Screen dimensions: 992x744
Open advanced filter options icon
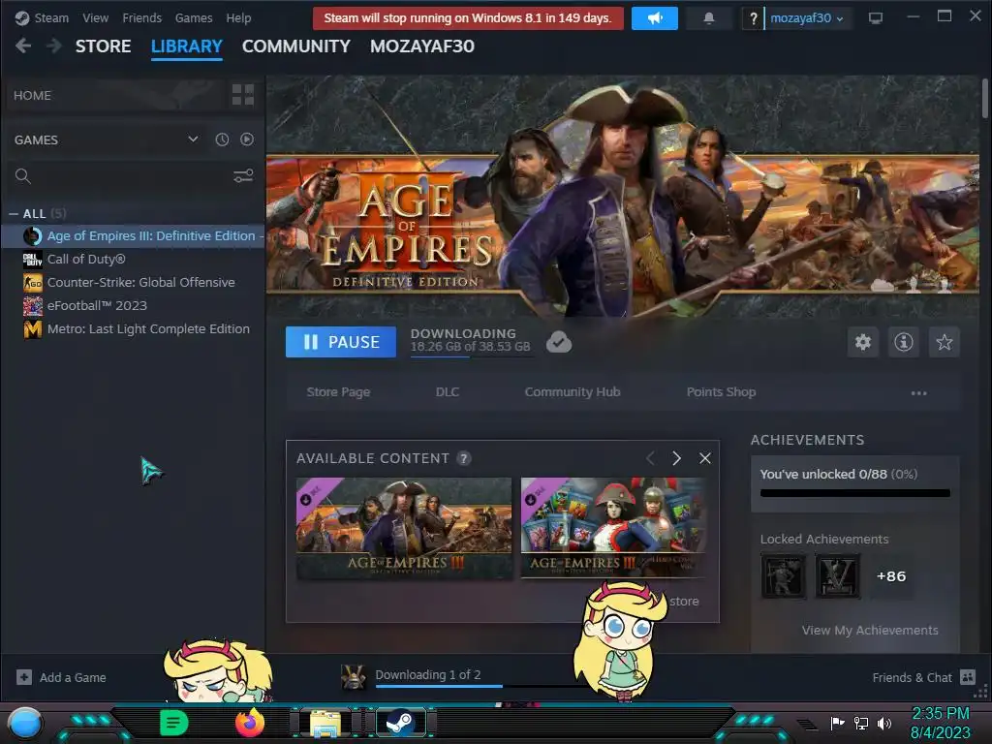pyautogui.click(x=243, y=176)
